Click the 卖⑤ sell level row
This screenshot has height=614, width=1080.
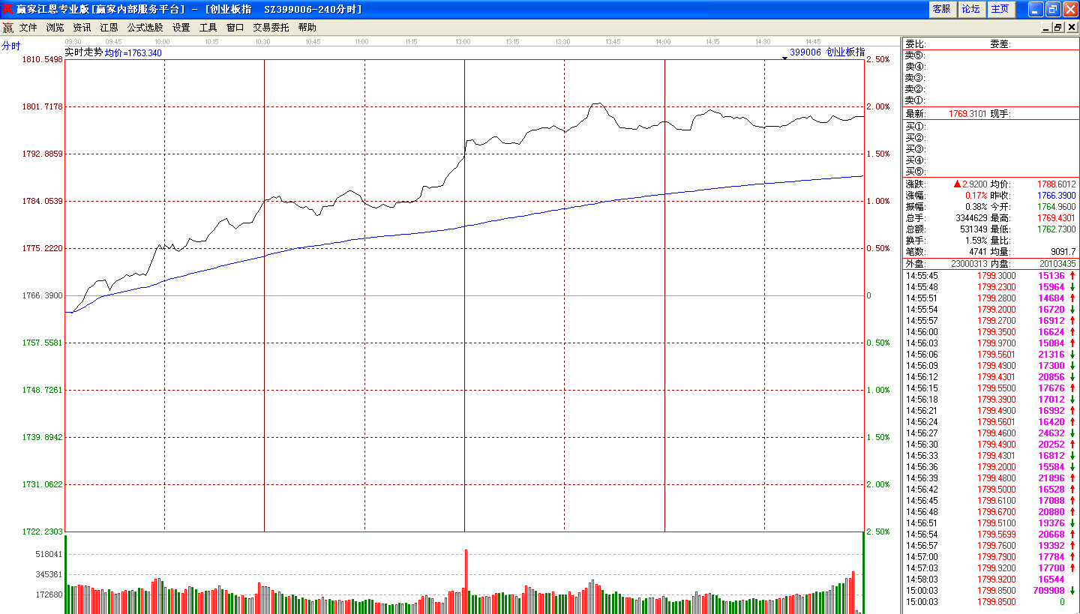click(x=990, y=55)
